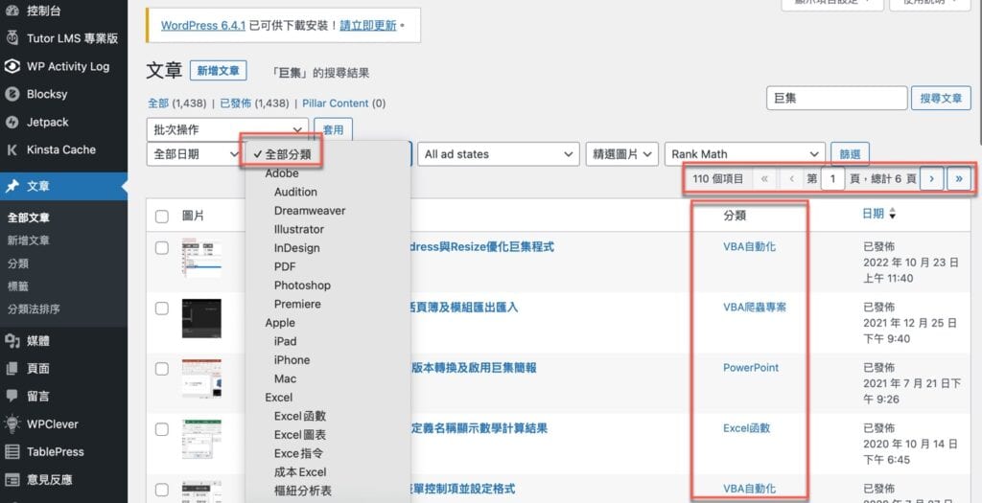Select 樞紐分析表 in the category list
This screenshot has height=503, width=982.
pos(302,491)
